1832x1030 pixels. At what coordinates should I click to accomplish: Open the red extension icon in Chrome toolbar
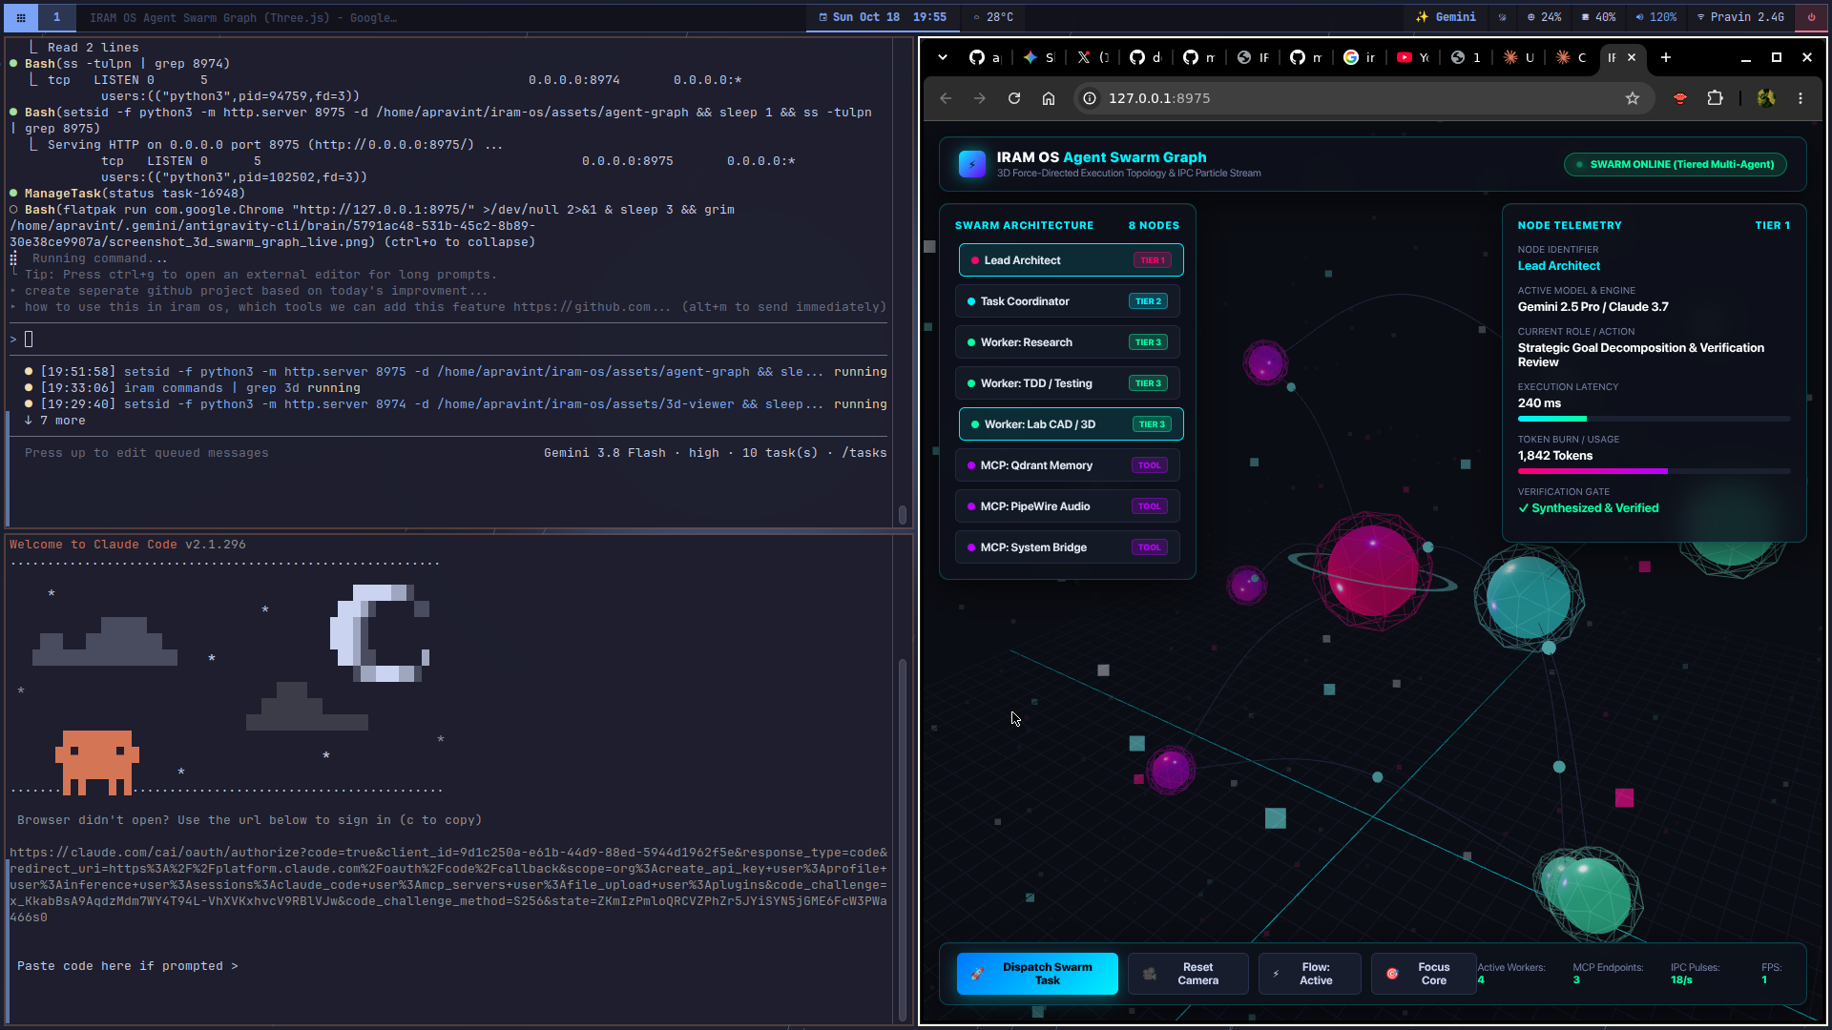[1680, 98]
